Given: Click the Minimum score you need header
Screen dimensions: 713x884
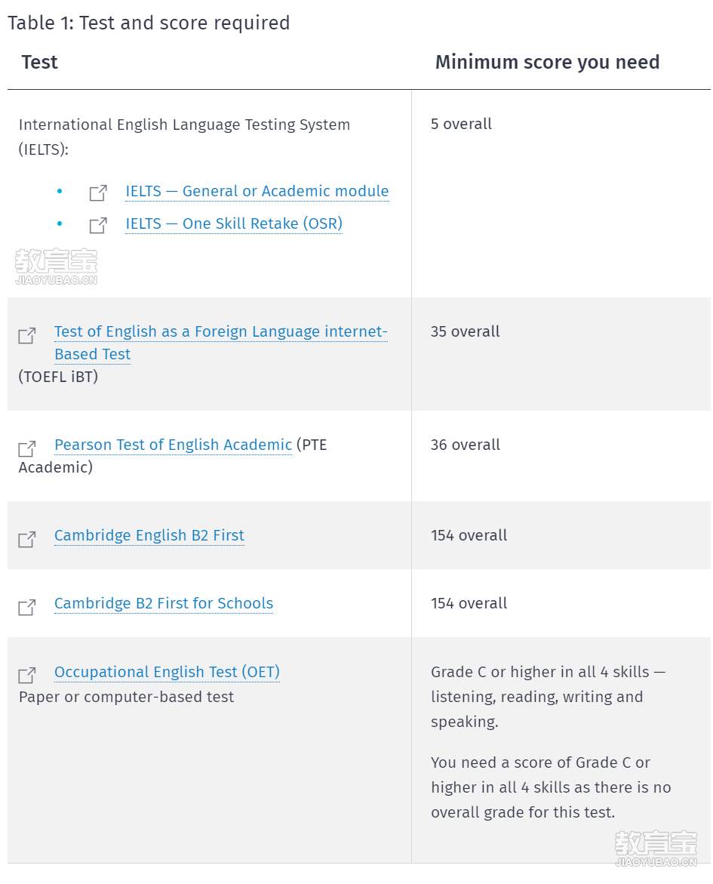Looking at the screenshot, I should click(x=547, y=62).
